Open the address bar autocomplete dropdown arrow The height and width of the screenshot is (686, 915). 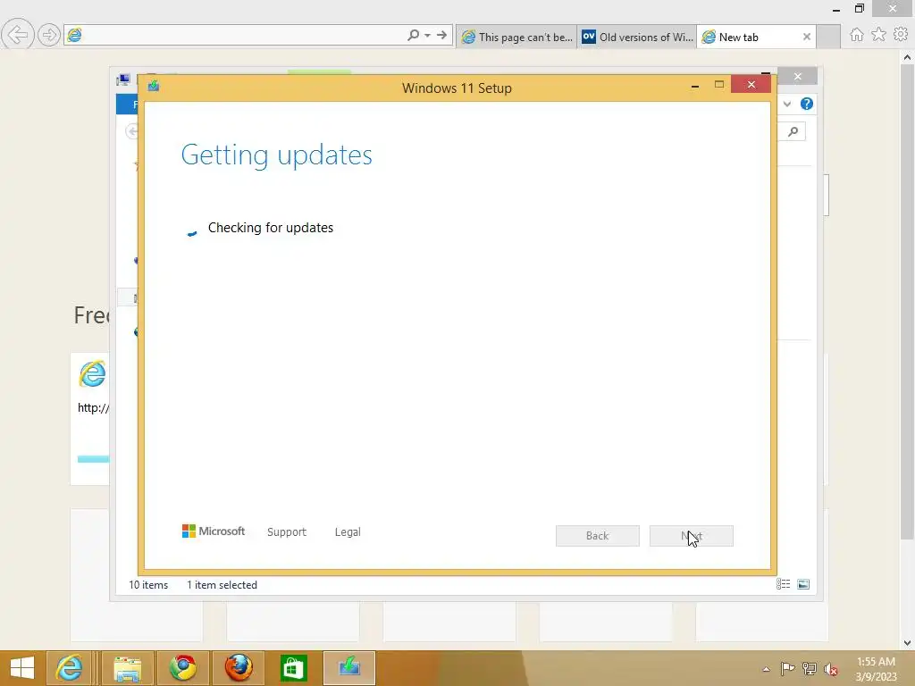pyautogui.click(x=428, y=36)
